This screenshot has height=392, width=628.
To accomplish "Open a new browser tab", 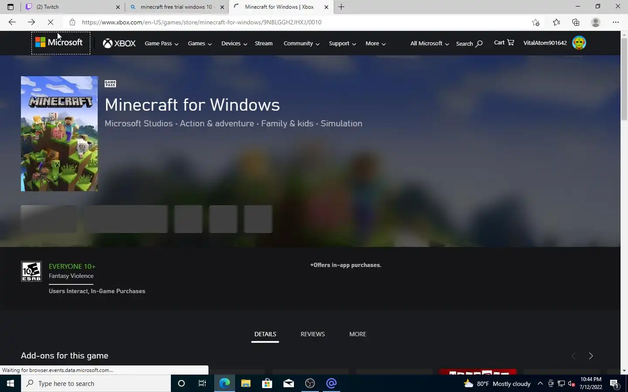I will (x=341, y=7).
